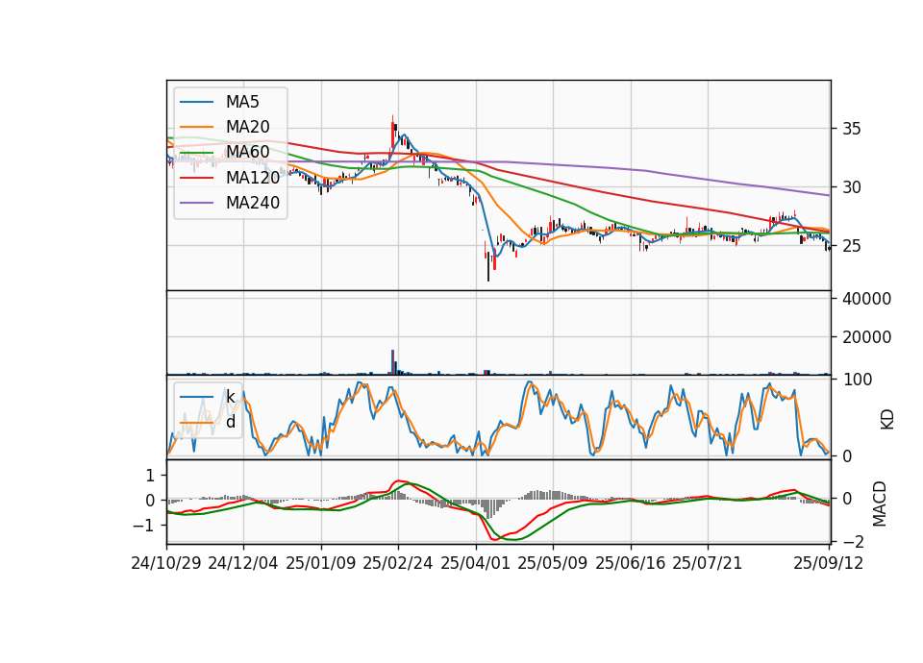The width and height of the screenshot is (923, 663).
Task: Click the KD vertical axis title
Action: pos(887,419)
